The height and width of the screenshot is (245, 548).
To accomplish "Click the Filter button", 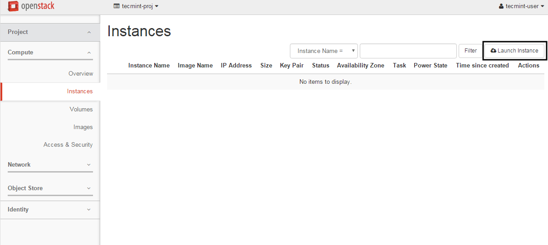I will point(470,51).
